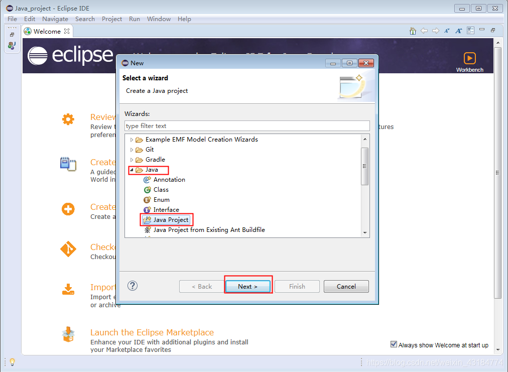Open the File menu
This screenshot has height=372, width=508.
[13, 19]
